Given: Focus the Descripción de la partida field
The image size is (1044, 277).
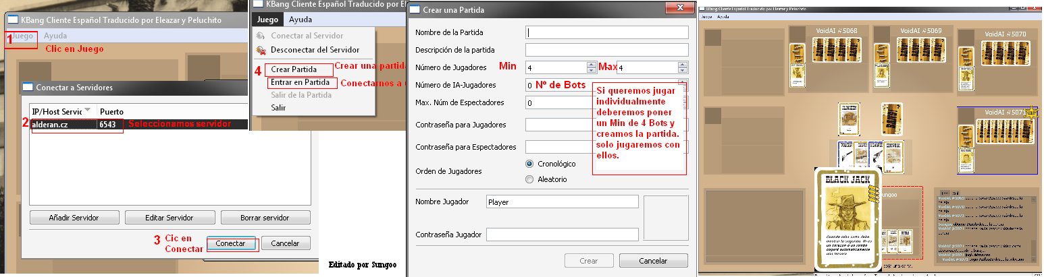Looking at the screenshot, I should pos(606,50).
